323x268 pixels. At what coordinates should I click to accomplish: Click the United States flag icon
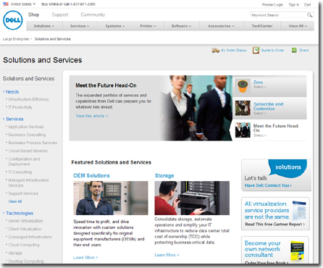[6, 4]
